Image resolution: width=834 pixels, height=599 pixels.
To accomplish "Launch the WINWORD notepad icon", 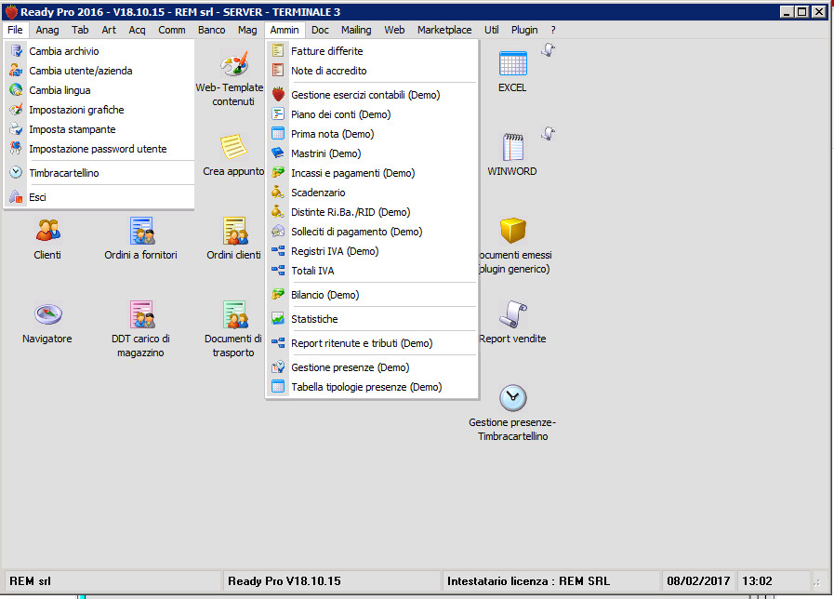I will [512, 147].
